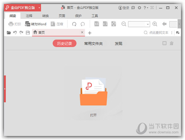Click the 压缩 compress tool
The image size is (185, 140).
pyautogui.click(x=57, y=24)
